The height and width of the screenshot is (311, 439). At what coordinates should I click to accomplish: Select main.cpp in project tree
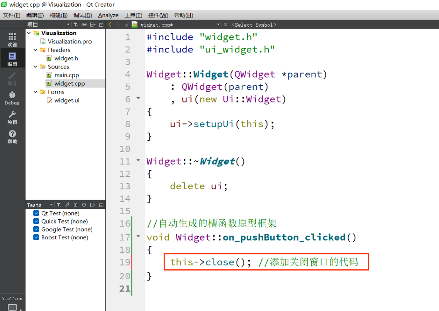(x=67, y=75)
